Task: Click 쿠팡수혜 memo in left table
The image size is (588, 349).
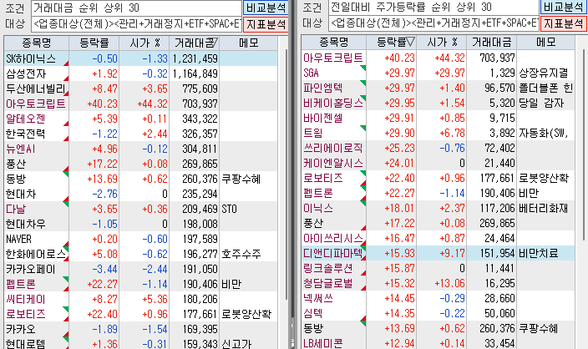Action: pyautogui.click(x=241, y=179)
